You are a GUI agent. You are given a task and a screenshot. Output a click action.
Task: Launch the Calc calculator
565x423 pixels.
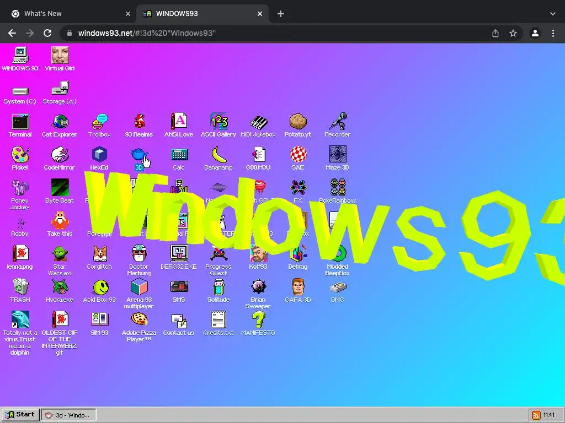point(179,155)
